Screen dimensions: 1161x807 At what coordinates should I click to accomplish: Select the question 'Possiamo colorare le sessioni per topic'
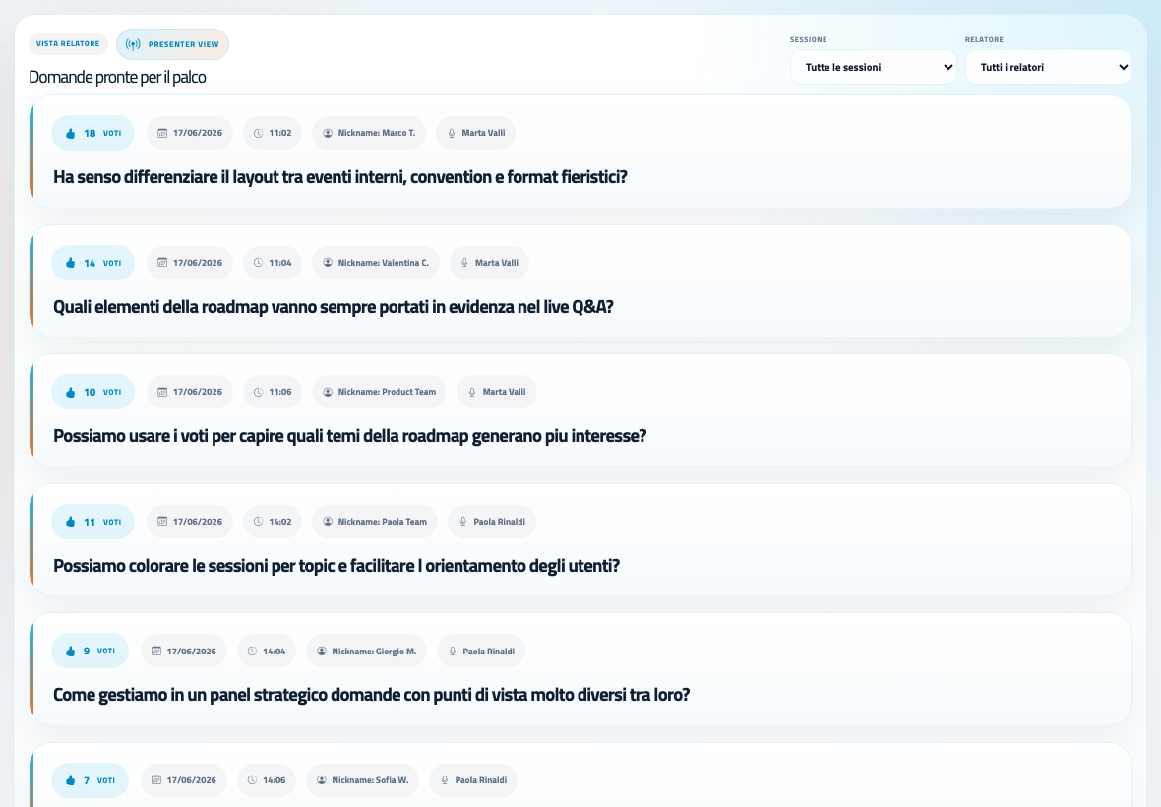(x=336, y=566)
